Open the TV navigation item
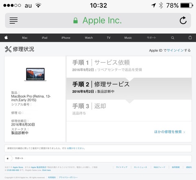 point(109,38)
